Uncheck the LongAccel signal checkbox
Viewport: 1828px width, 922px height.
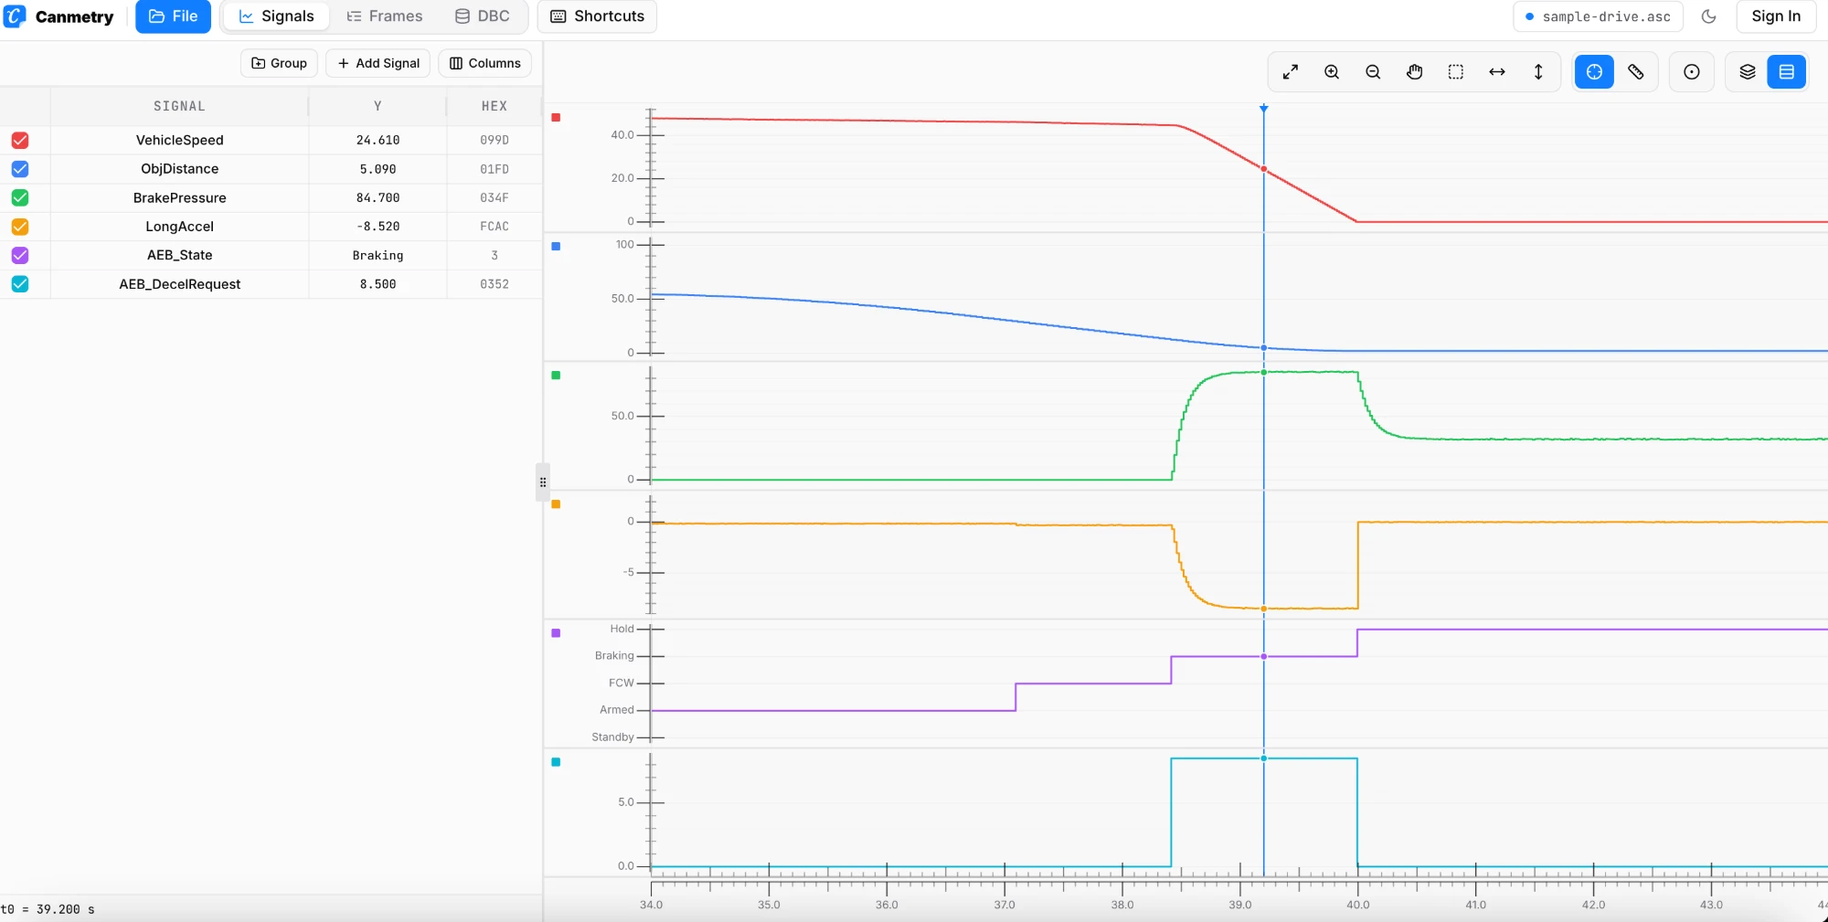click(20, 227)
